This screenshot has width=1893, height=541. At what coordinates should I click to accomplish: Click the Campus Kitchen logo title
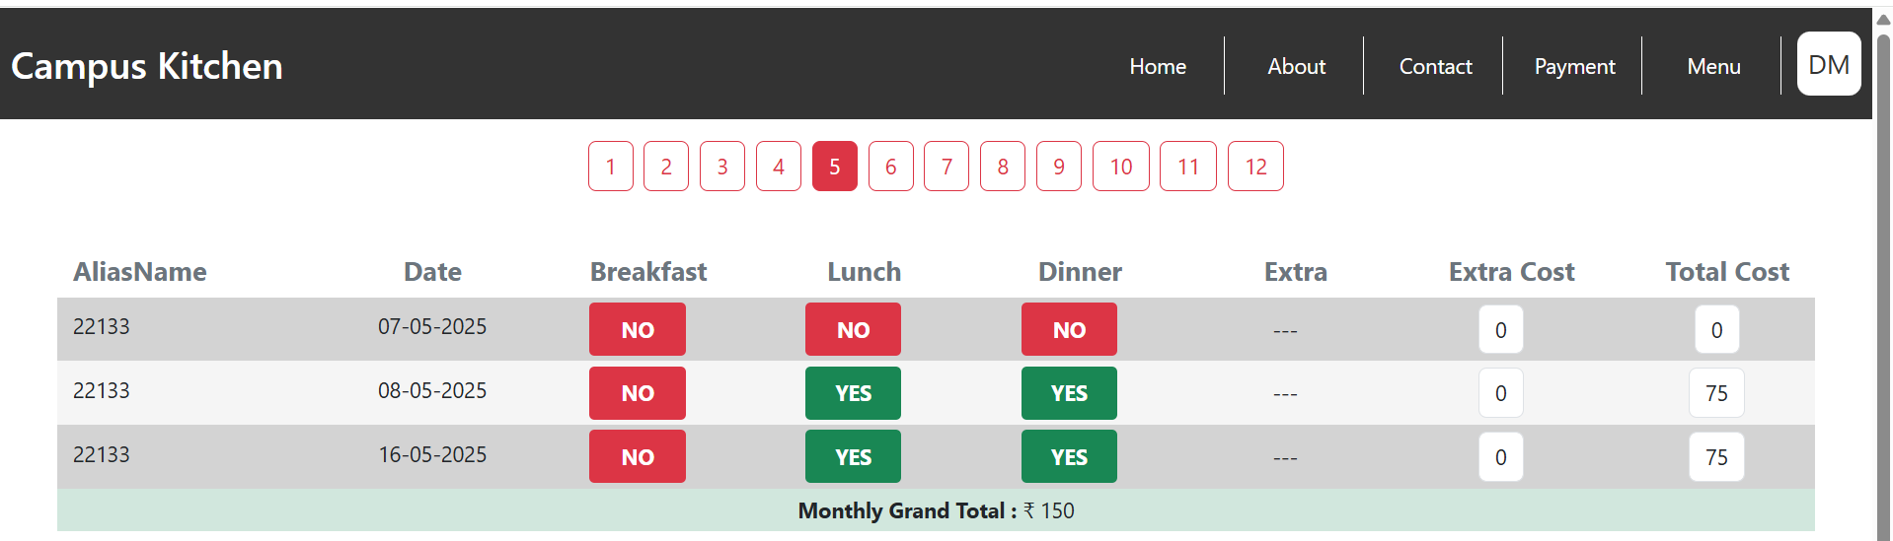[147, 66]
